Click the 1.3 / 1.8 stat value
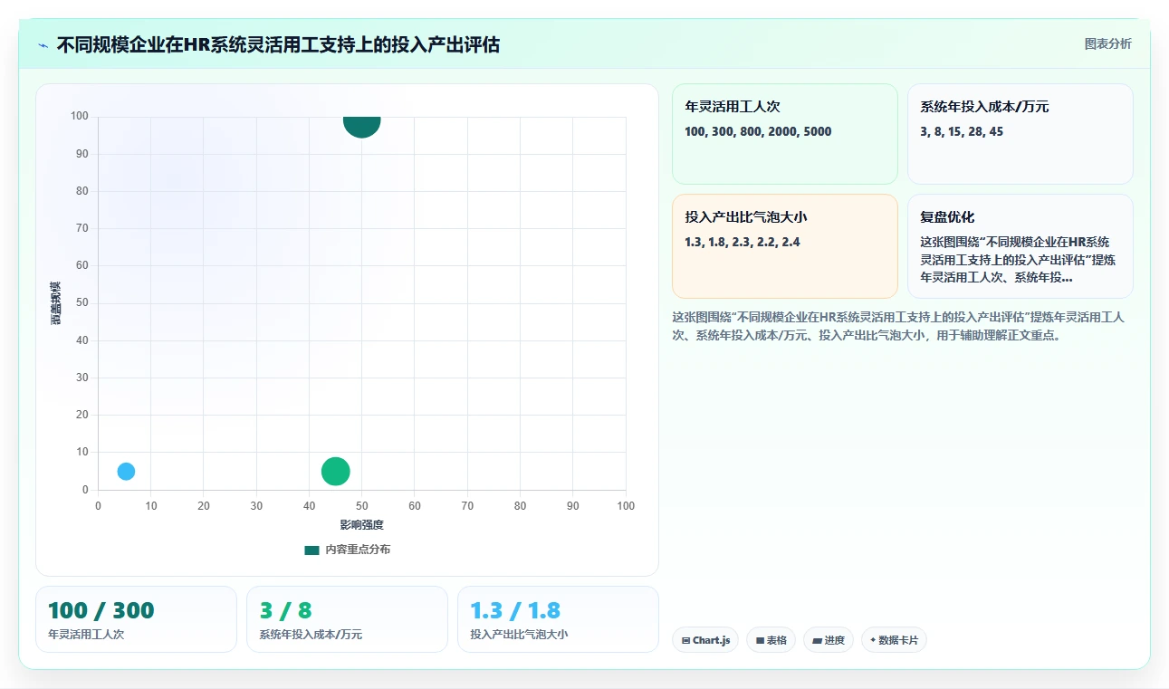The width and height of the screenshot is (1169, 689). (515, 610)
